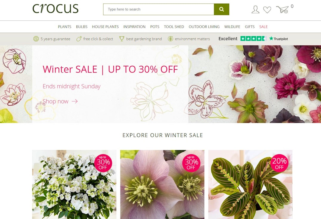The image size is (321, 219).
Task: Click the 5 years guarantee badge icon
Action: click(36, 39)
